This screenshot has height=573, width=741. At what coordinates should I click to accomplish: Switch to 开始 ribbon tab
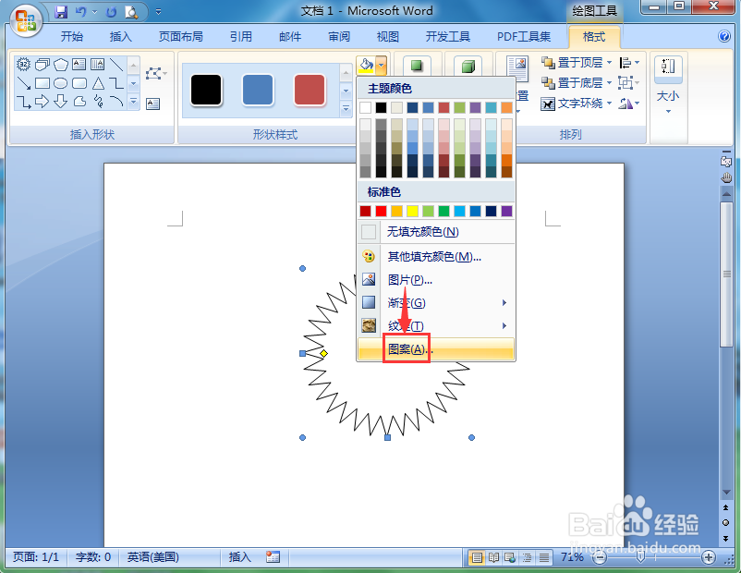72,36
